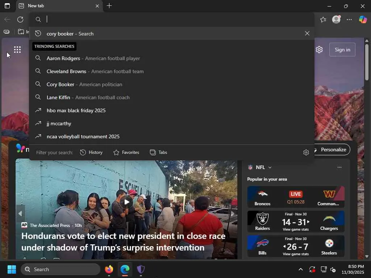Click the page vertical scrollbar thumb
Screen dimensions: 371x278
pyautogui.click(x=367, y=62)
